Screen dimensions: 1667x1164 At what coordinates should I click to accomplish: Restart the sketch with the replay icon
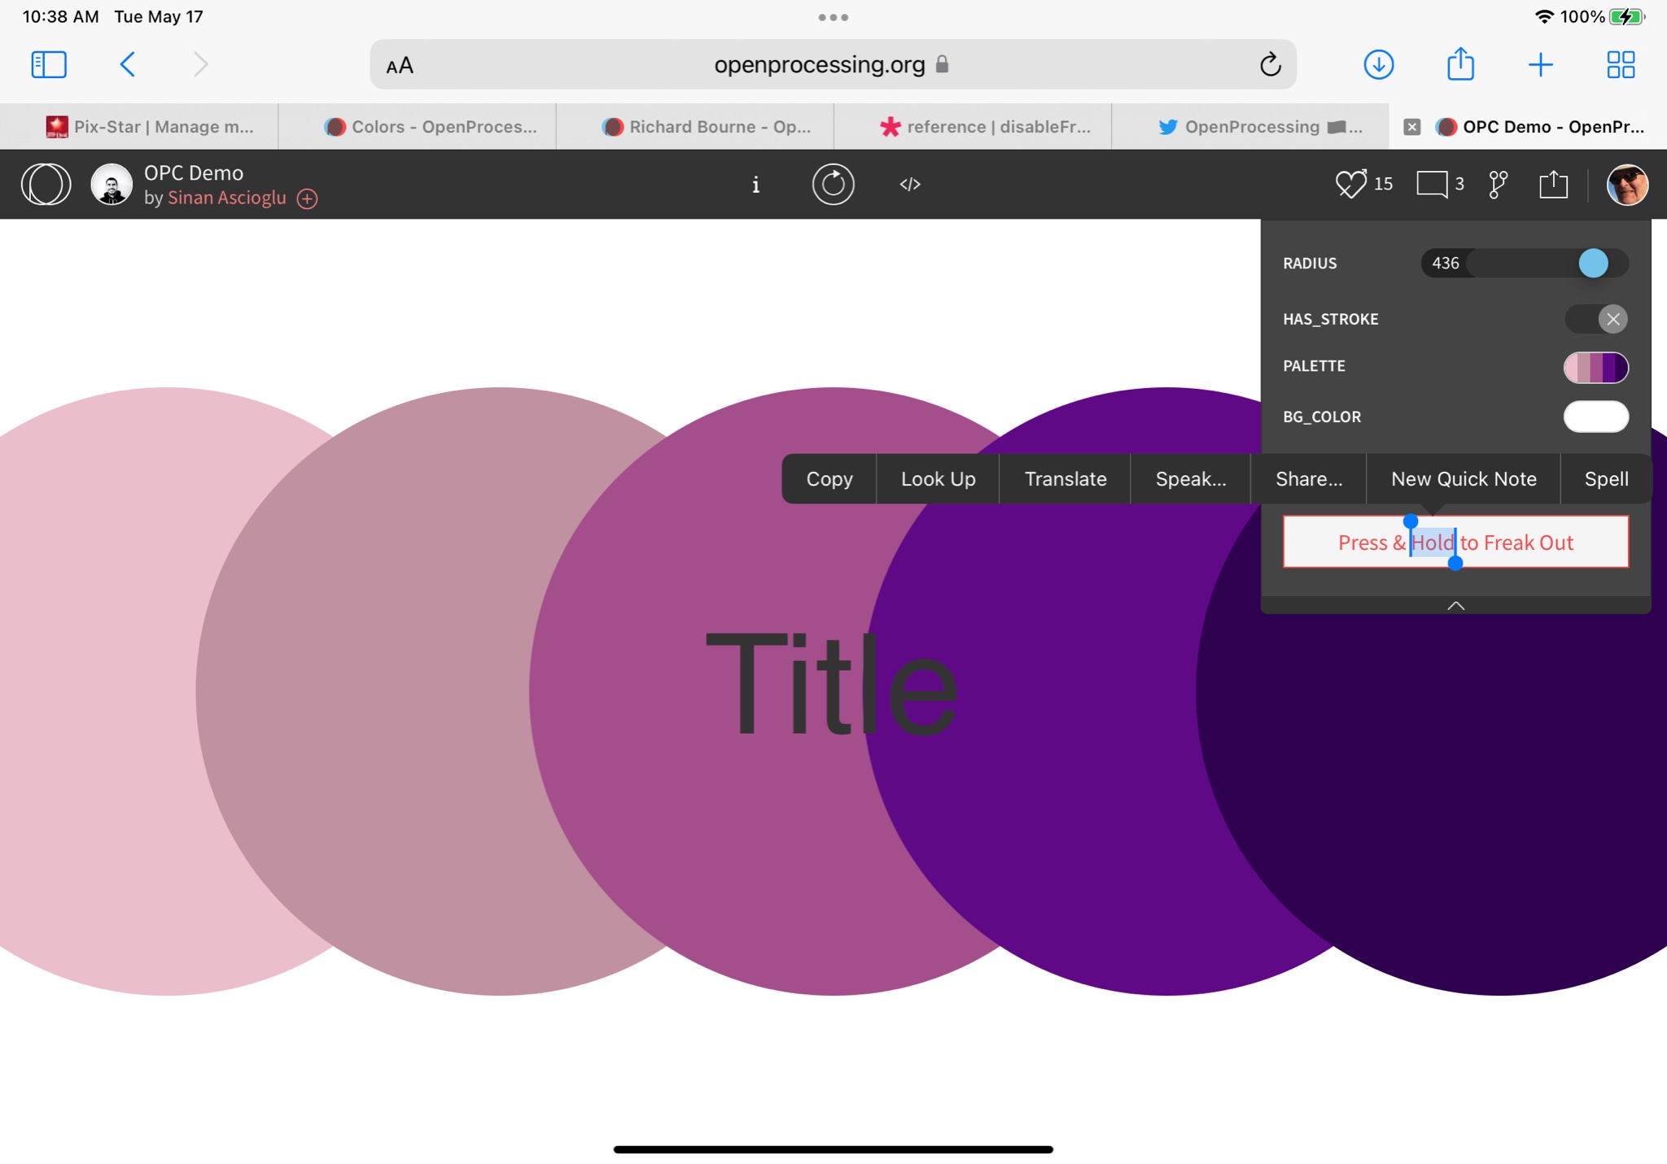pos(832,184)
